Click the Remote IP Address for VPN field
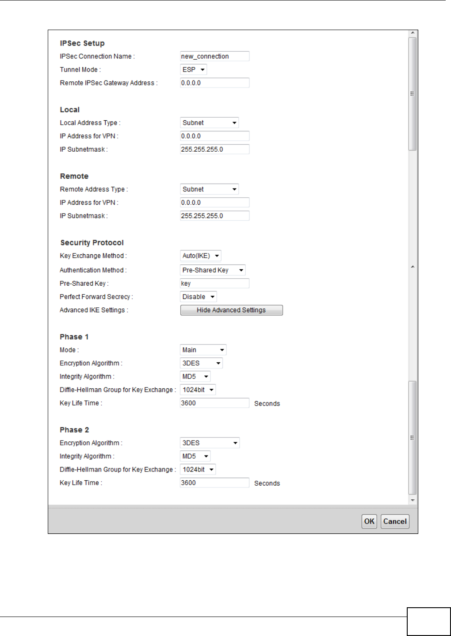 (x=214, y=202)
